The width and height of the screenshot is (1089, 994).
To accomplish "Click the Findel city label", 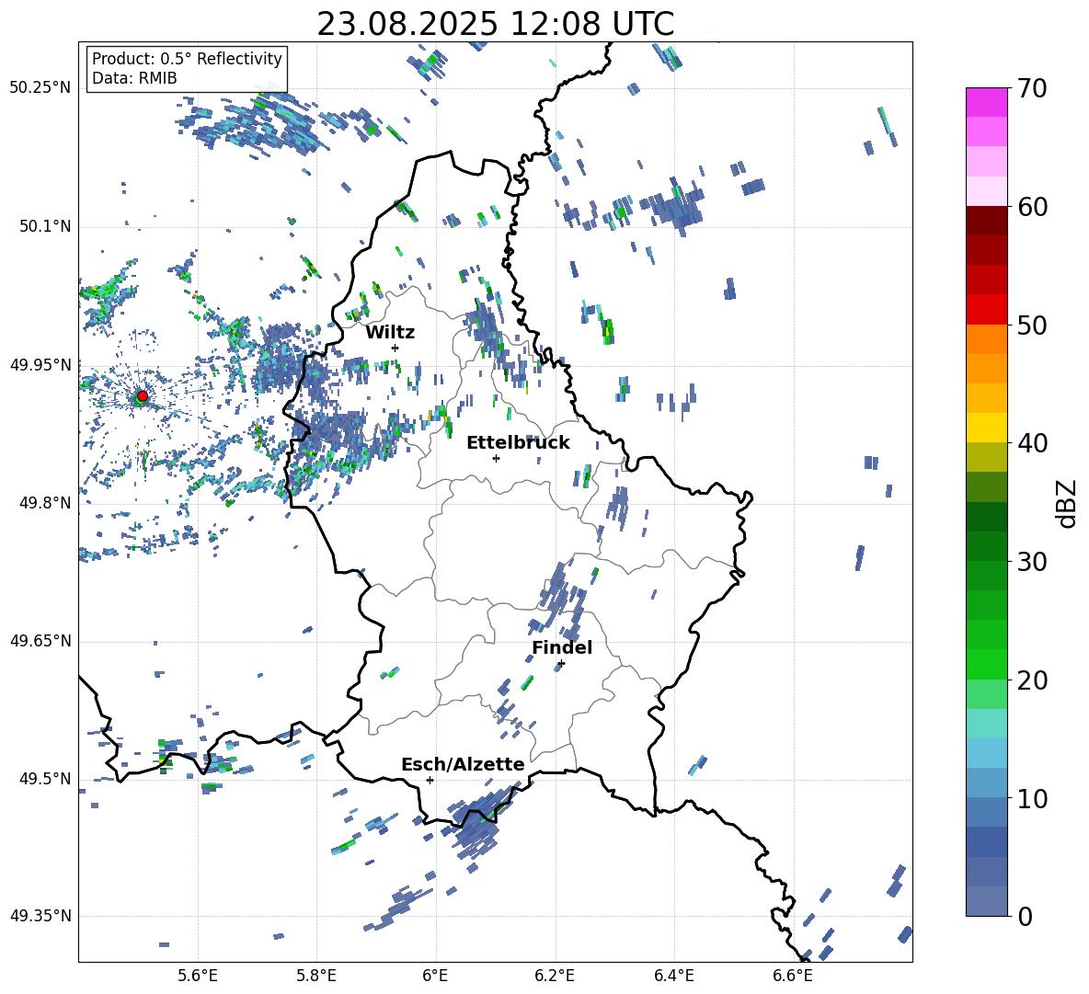I will [x=562, y=647].
